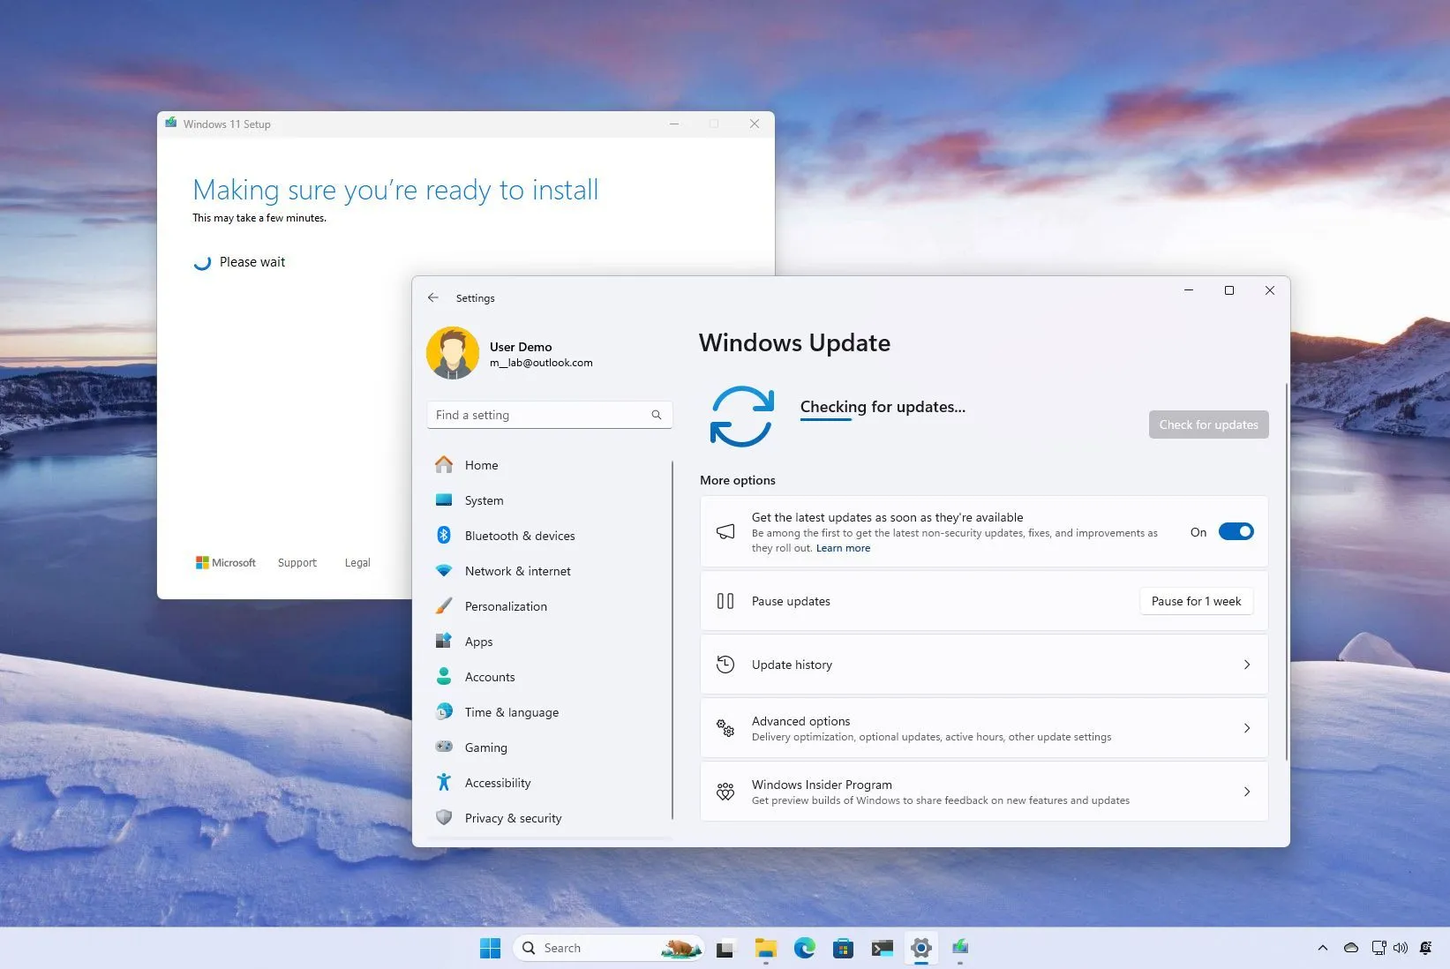Click the volume speaker tray icon
The height and width of the screenshot is (969, 1450).
click(x=1401, y=948)
